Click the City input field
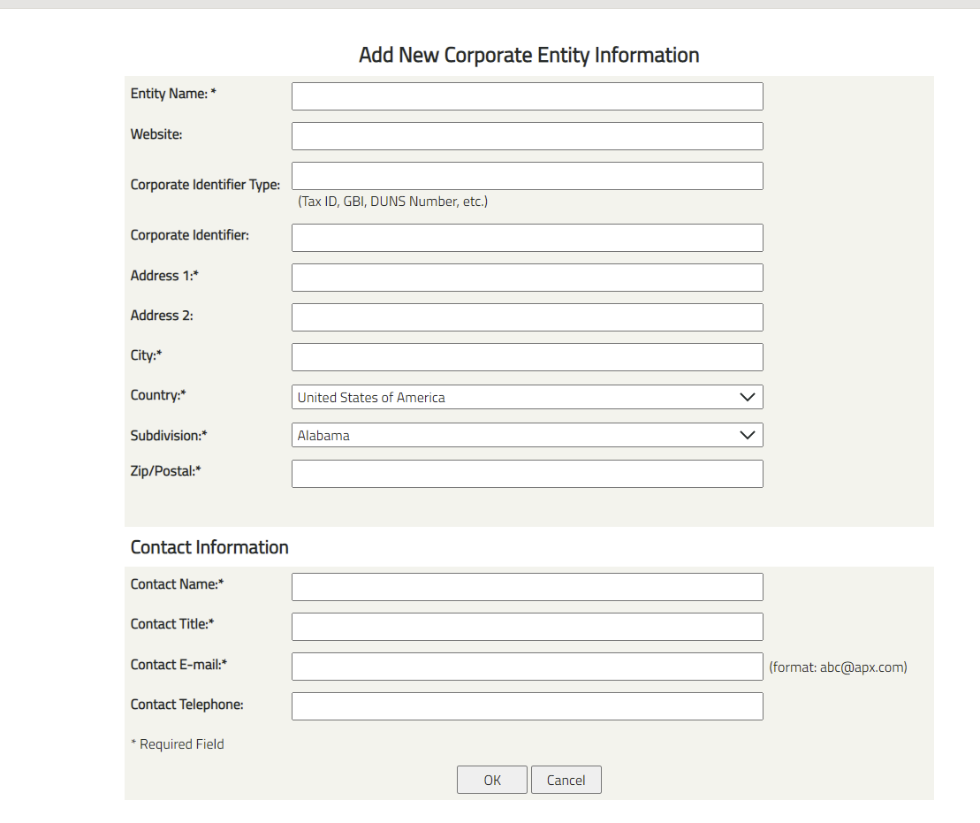The image size is (980, 823). click(527, 357)
